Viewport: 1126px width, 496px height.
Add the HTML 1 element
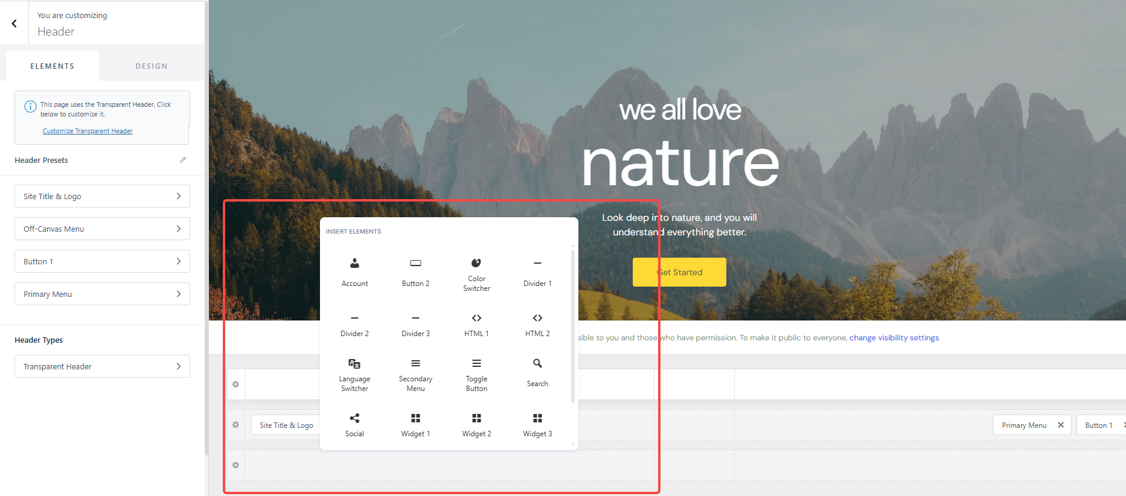tap(476, 324)
